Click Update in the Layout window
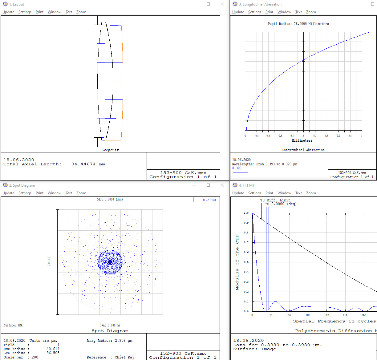This screenshot has height=360, width=377. 8,12
